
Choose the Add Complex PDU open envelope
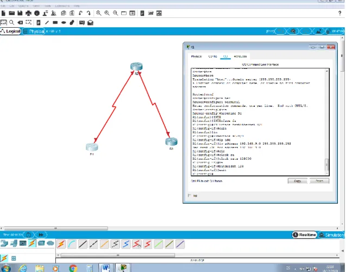coord(90,22)
